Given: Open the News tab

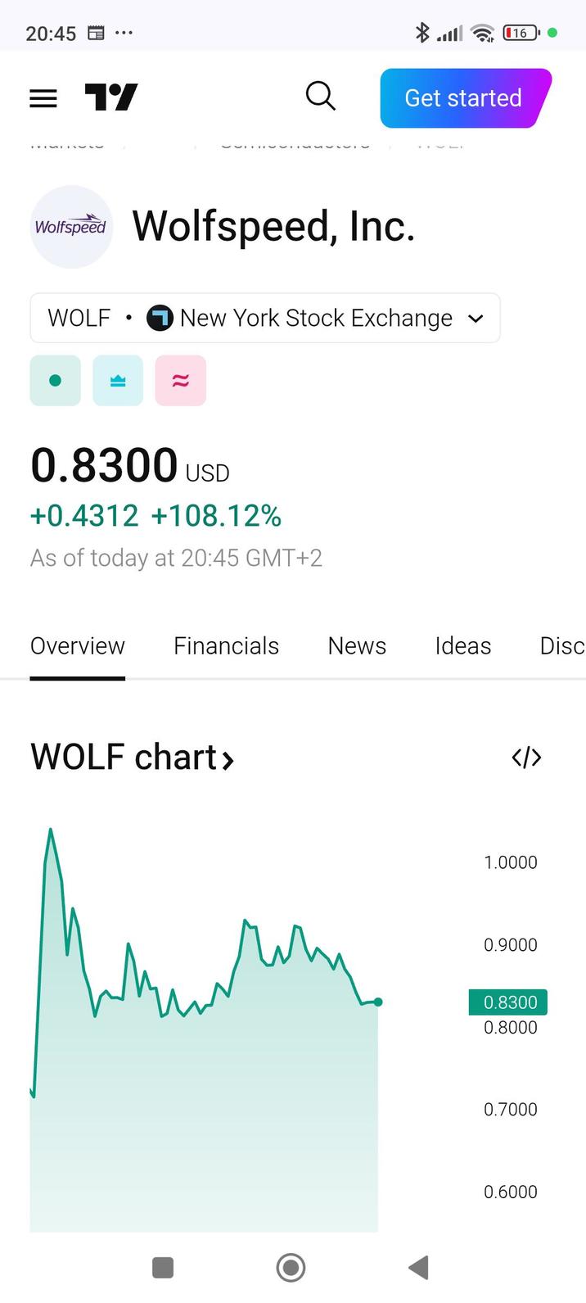Looking at the screenshot, I should click(357, 646).
